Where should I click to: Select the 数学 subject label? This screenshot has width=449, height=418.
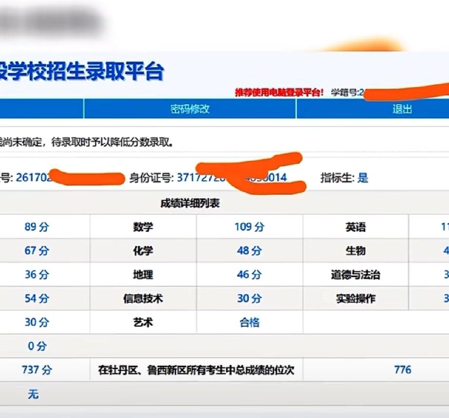click(143, 227)
